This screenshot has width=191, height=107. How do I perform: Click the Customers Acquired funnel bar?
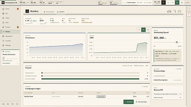coord(90,76)
